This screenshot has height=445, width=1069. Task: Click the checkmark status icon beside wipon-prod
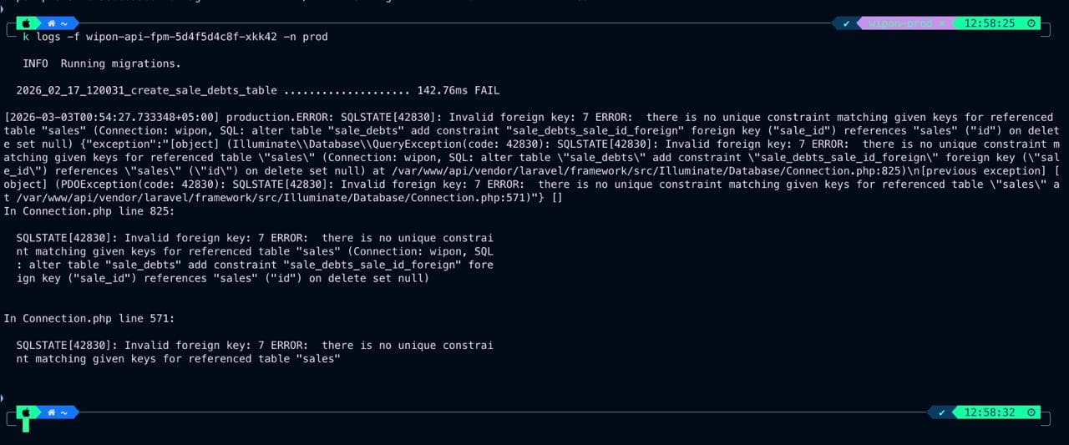pos(847,23)
